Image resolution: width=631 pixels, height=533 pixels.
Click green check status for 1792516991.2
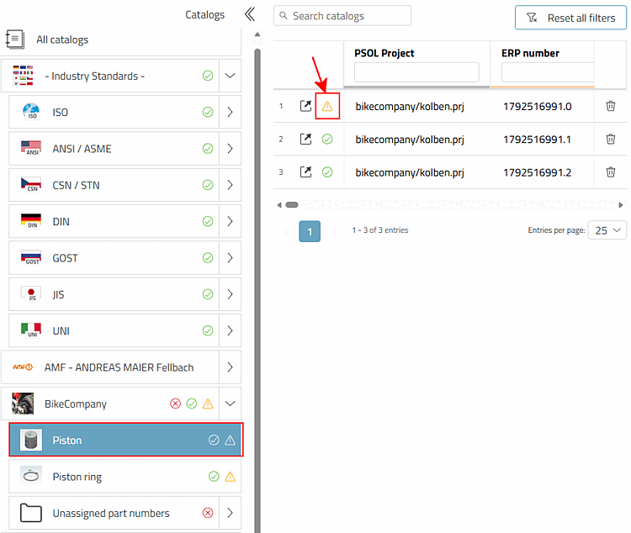[x=327, y=172]
